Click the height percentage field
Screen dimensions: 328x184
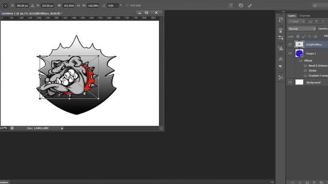[93, 6]
